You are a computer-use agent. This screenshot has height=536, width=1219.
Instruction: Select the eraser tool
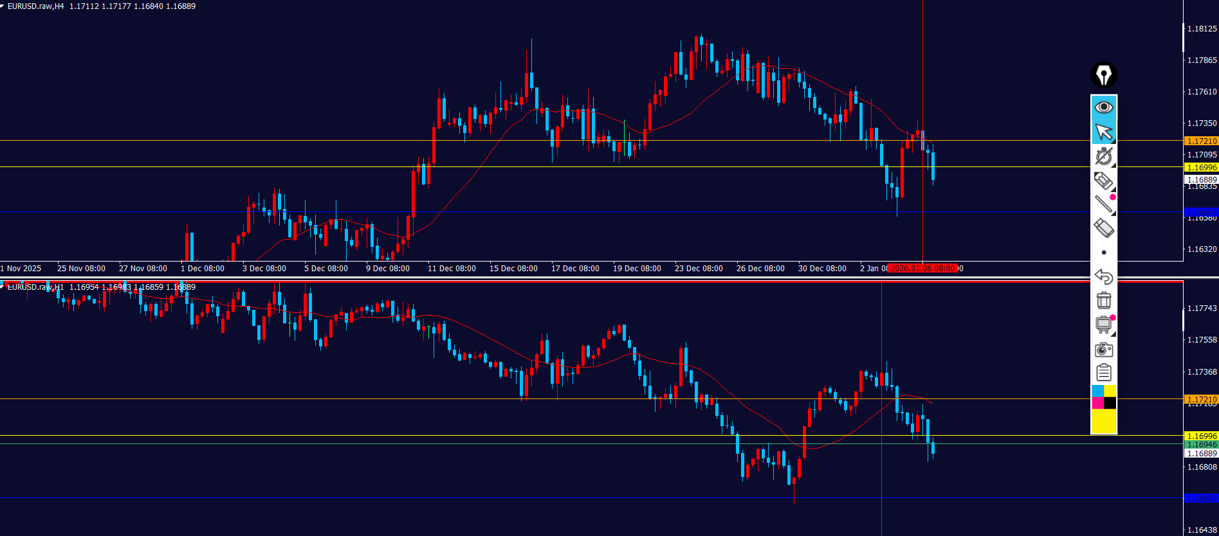click(1104, 228)
